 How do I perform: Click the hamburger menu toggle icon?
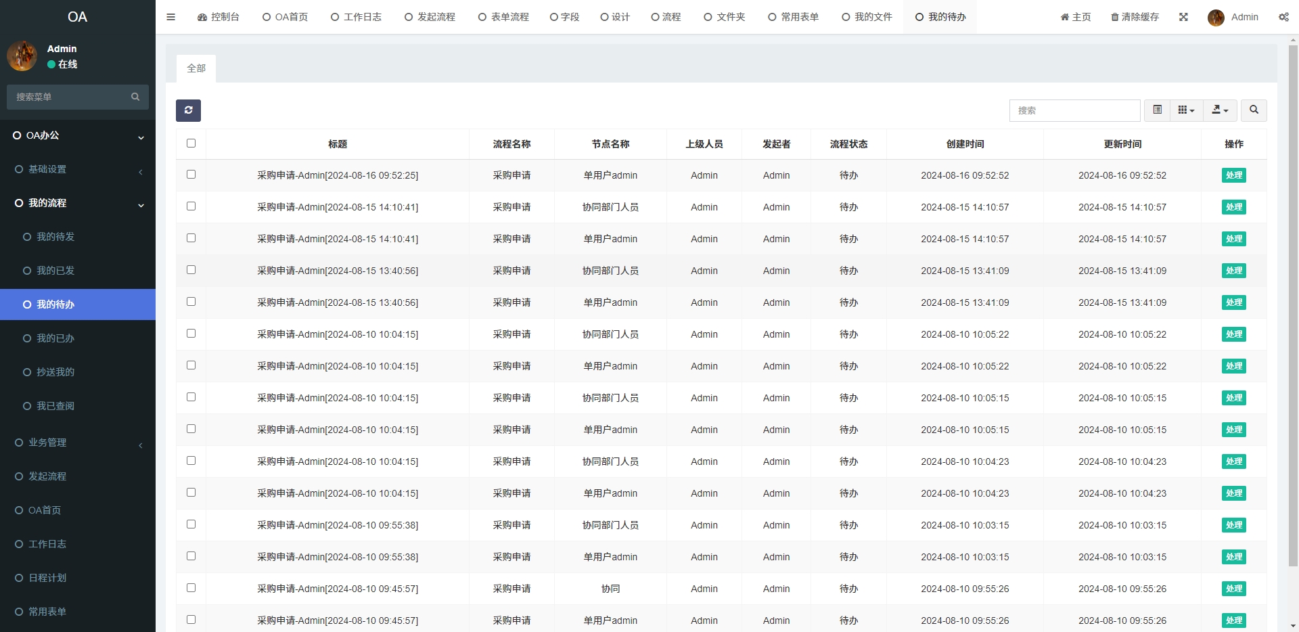coord(170,17)
